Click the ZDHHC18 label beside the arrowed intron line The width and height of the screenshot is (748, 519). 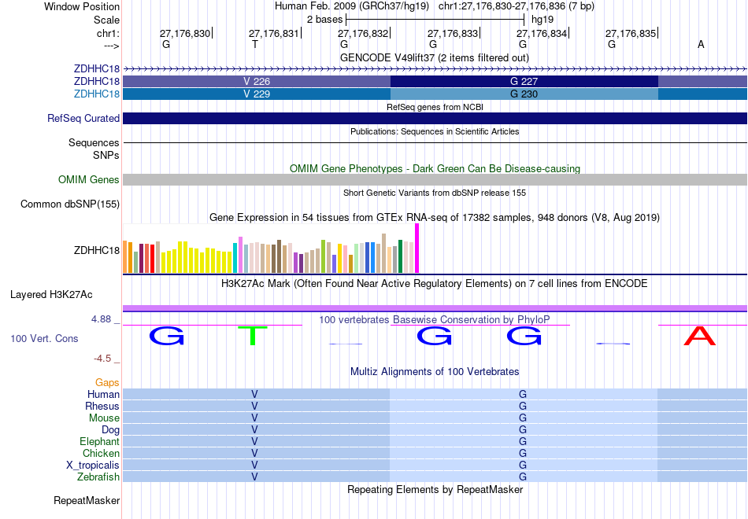[x=96, y=68]
